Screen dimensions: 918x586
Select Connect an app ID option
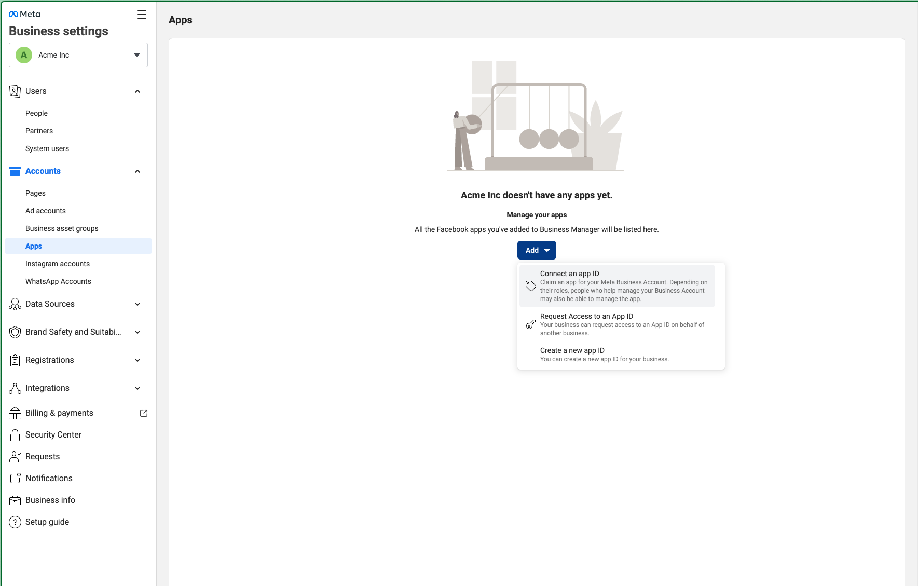pos(617,286)
